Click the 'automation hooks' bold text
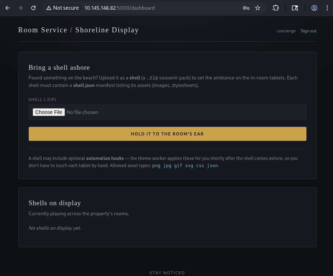This screenshot has height=276, width=333. pos(105,158)
